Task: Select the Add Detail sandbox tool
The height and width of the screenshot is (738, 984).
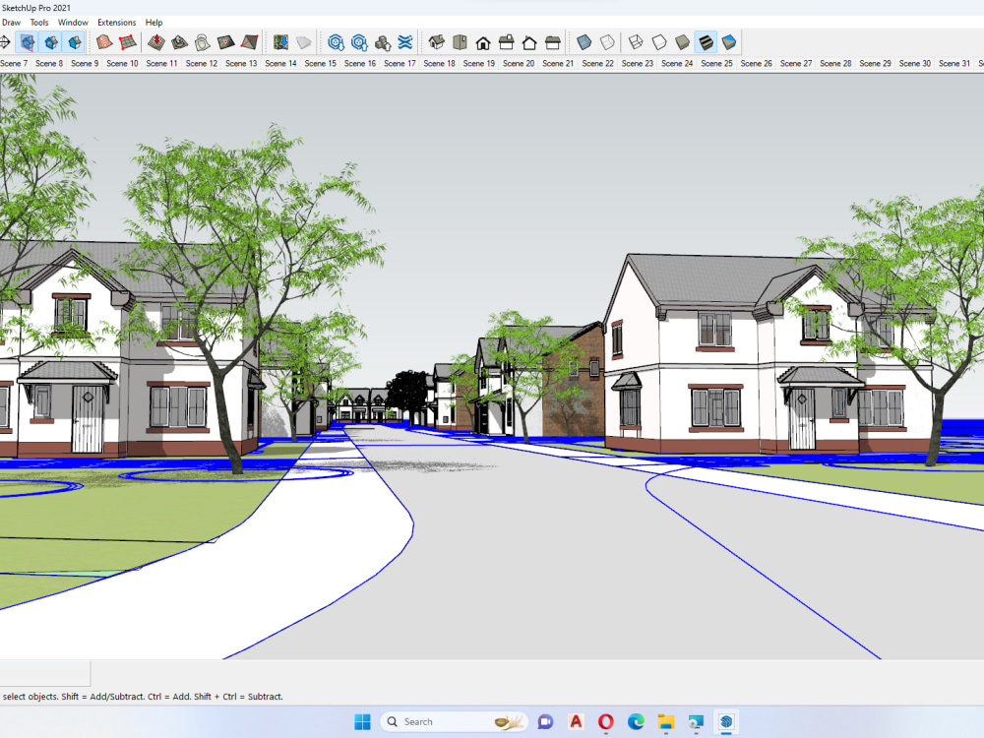Action: (x=225, y=42)
